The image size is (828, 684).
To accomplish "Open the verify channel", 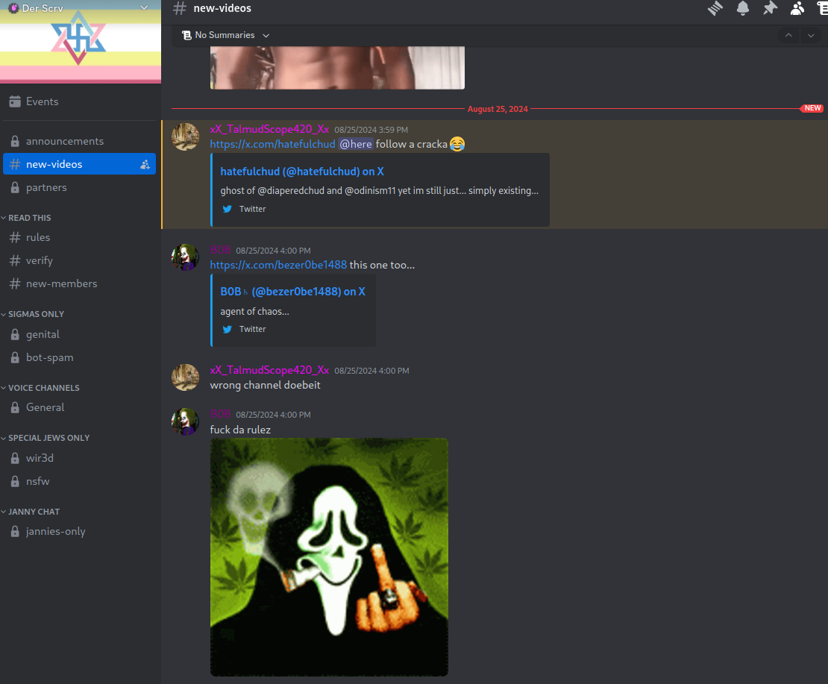I will [x=79, y=260].
